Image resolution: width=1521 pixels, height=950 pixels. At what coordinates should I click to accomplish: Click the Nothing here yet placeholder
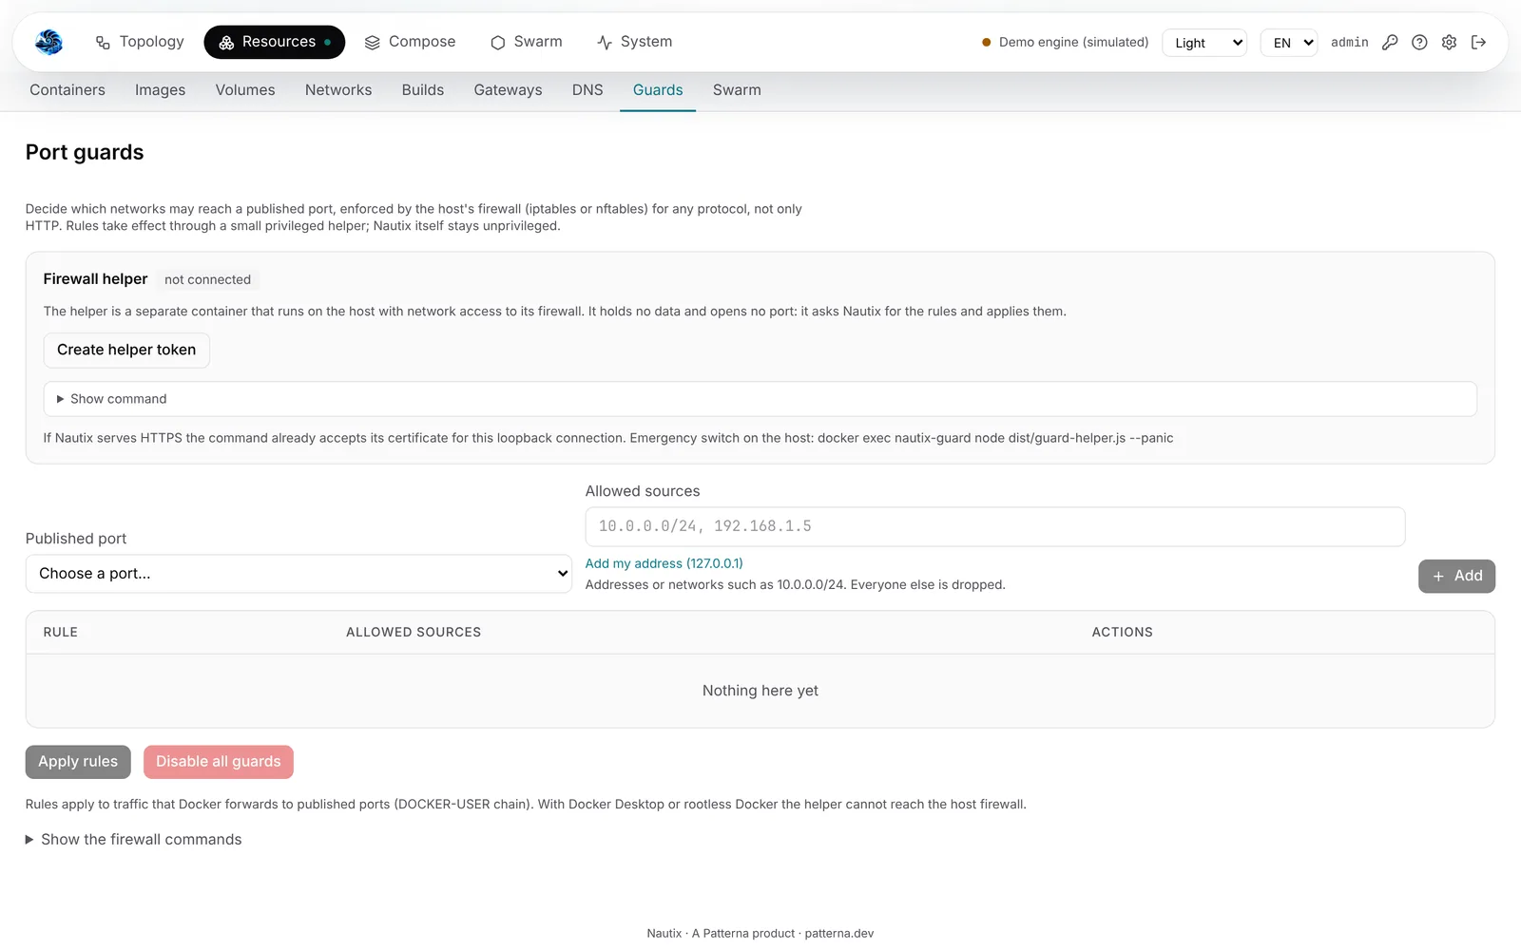[x=760, y=691]
